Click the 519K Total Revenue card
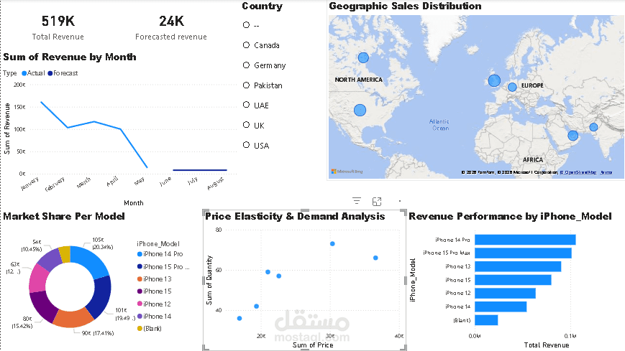625x351 pixels. click(58, 27)
